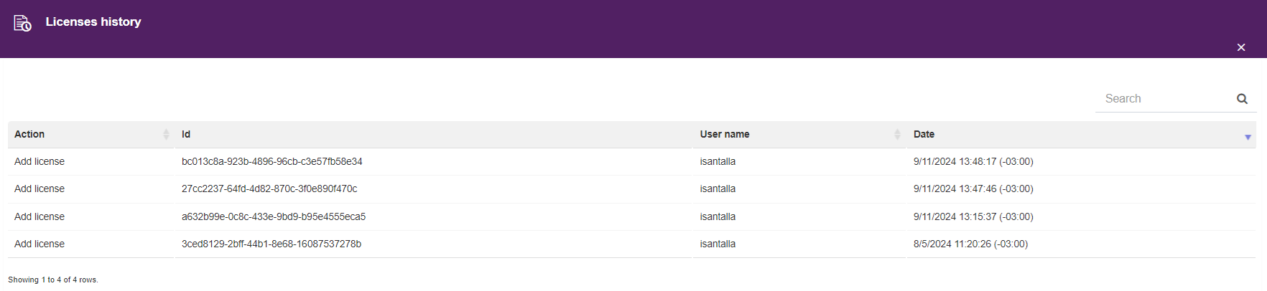Click the User name column sort arrows
This screenshot has height=291, width=1267.
tap(897, 135)
